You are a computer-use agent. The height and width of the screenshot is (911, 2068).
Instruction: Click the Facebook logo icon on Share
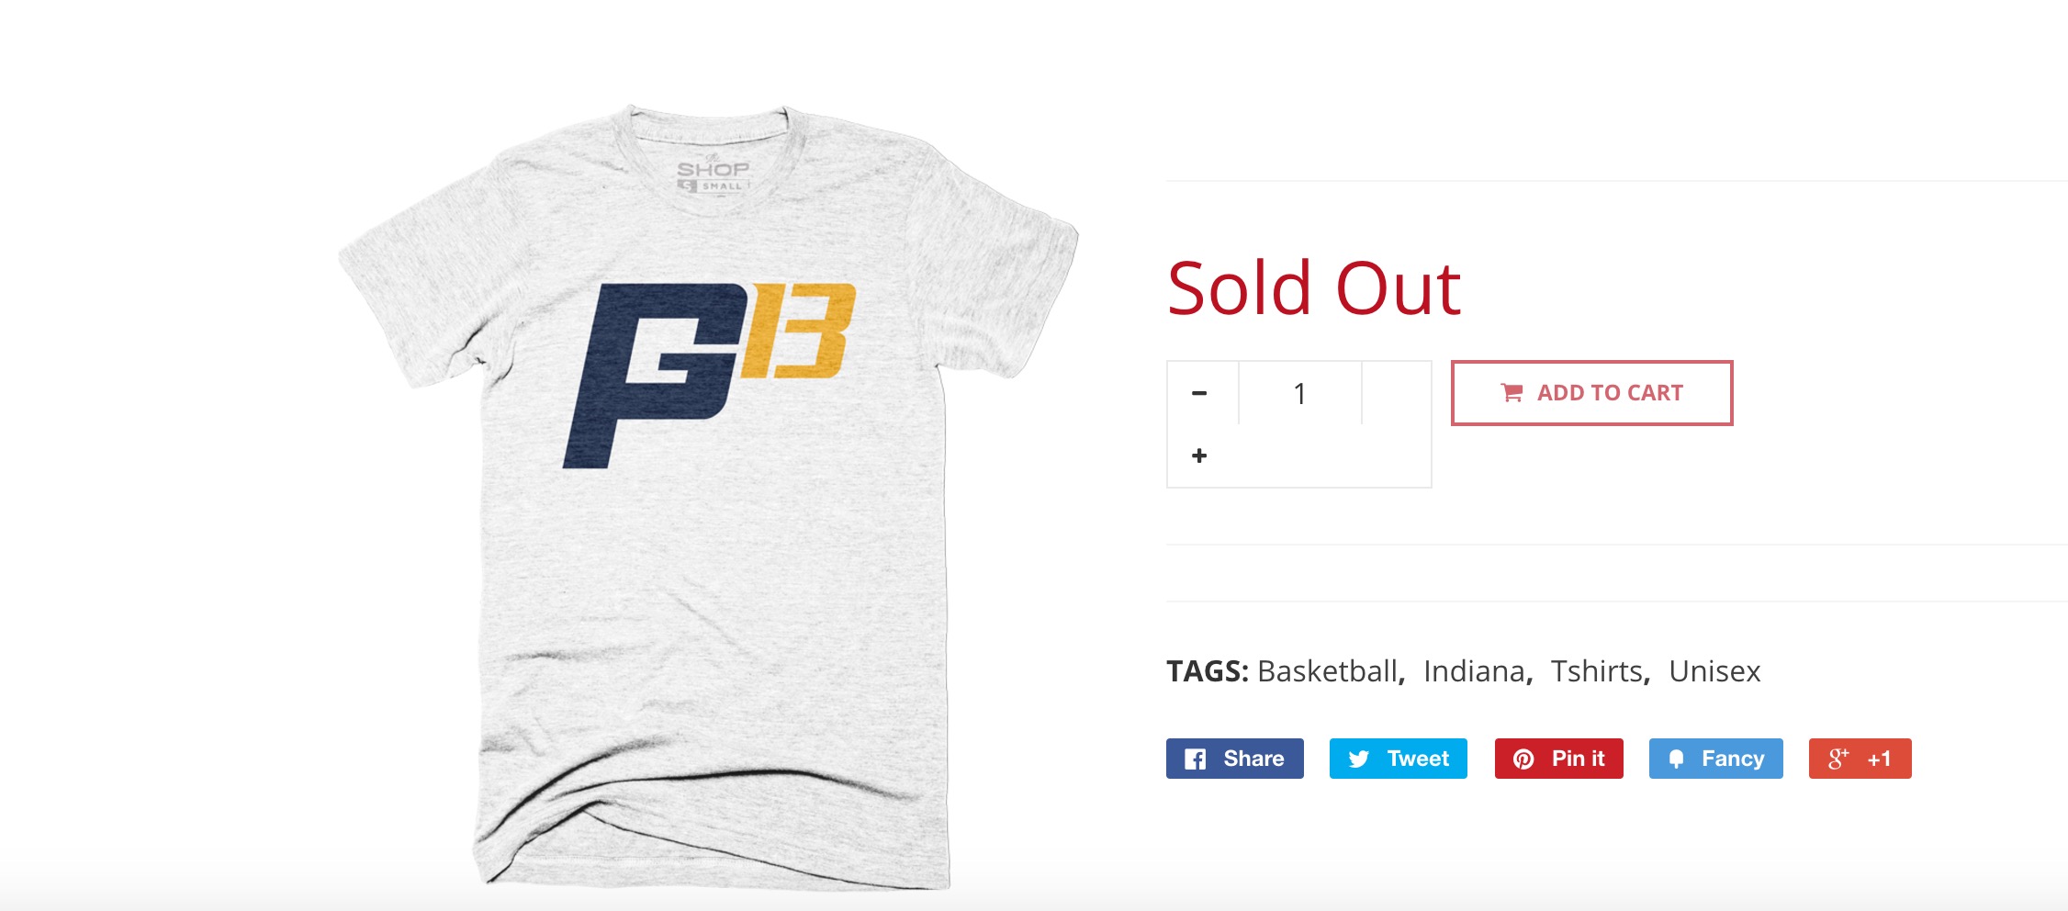coord(1195,759)
